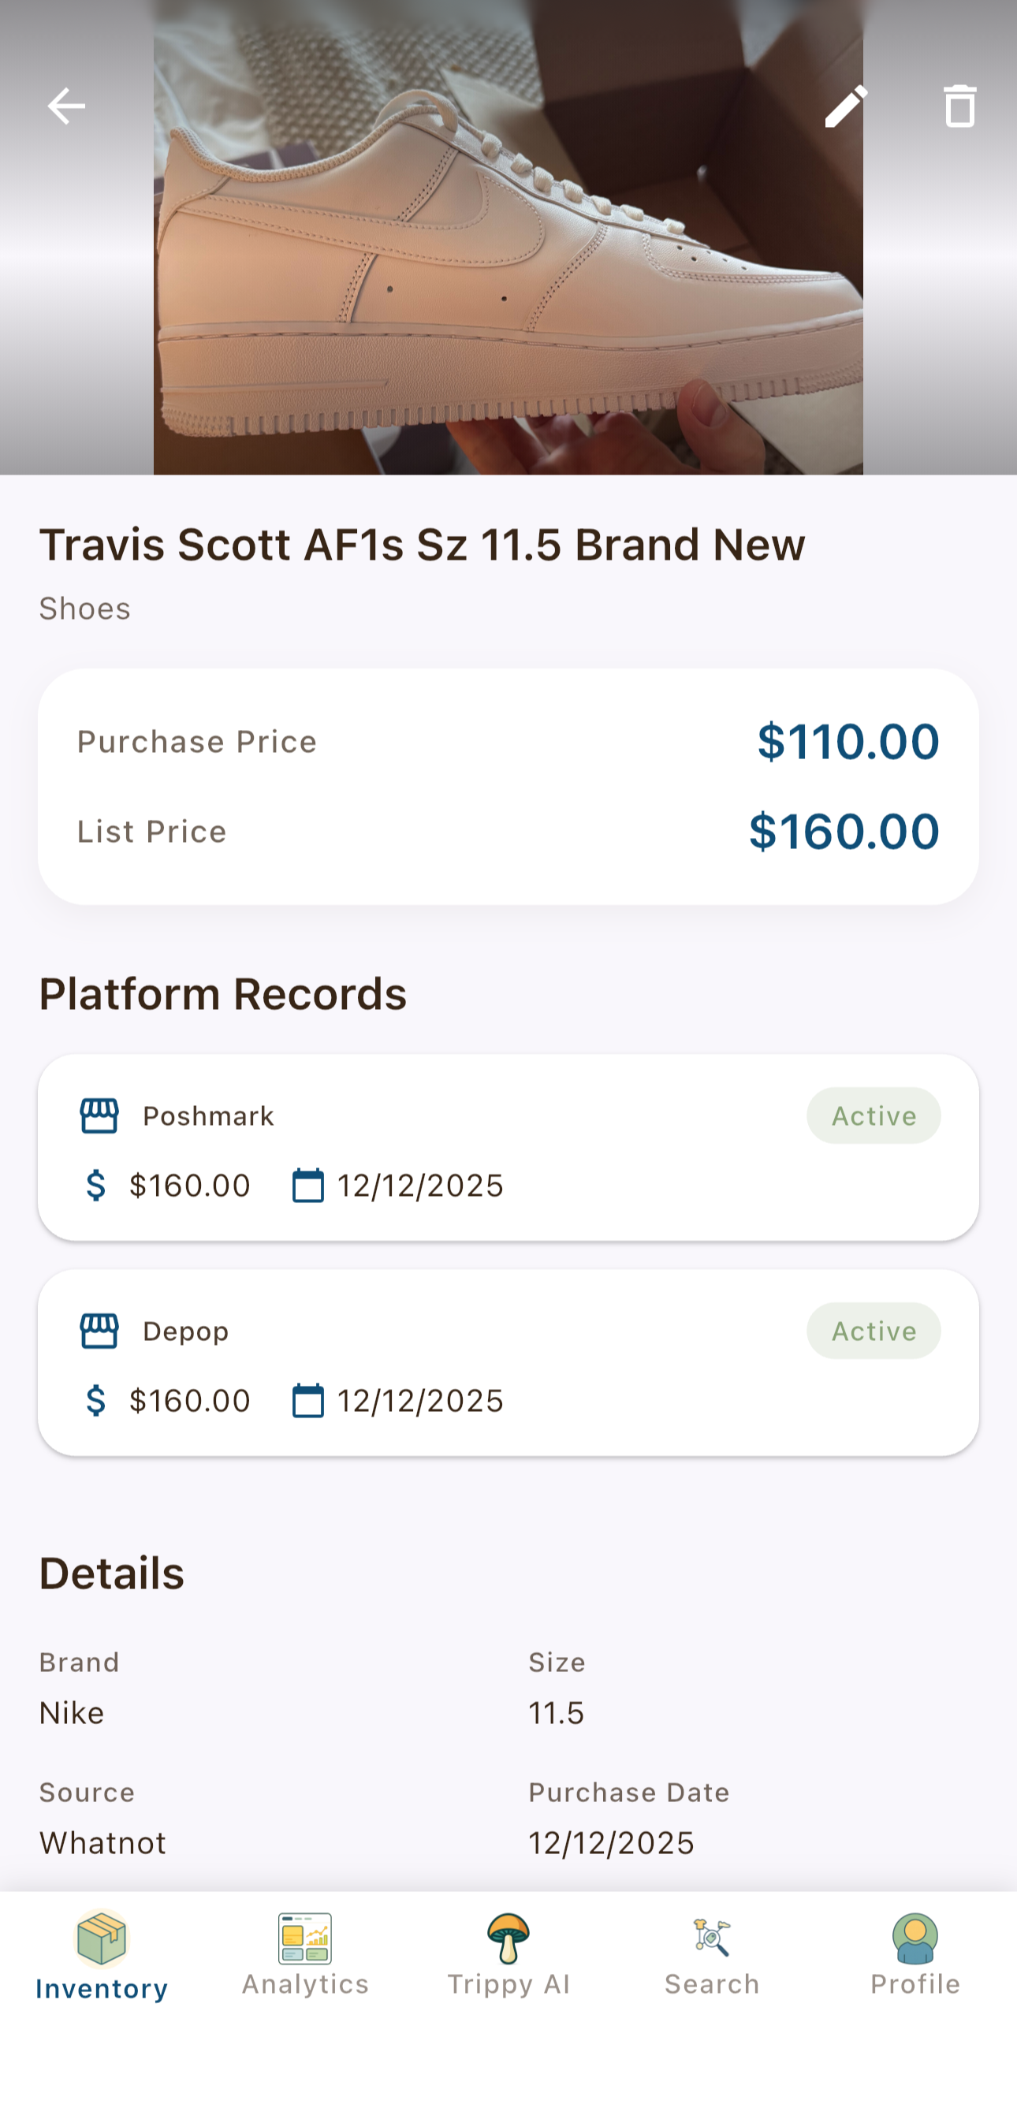Open the Poshmark platform record card
Screen dimensions: 1017x2104
coord(508,1148)
